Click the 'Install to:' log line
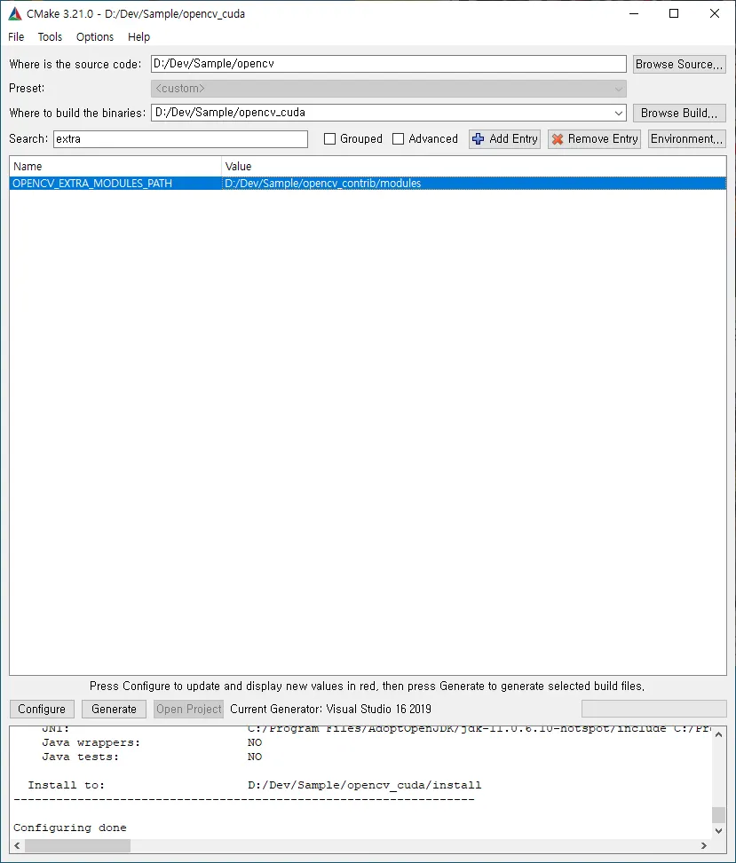The width and height of the screenshot is (736, 863). 255,786
